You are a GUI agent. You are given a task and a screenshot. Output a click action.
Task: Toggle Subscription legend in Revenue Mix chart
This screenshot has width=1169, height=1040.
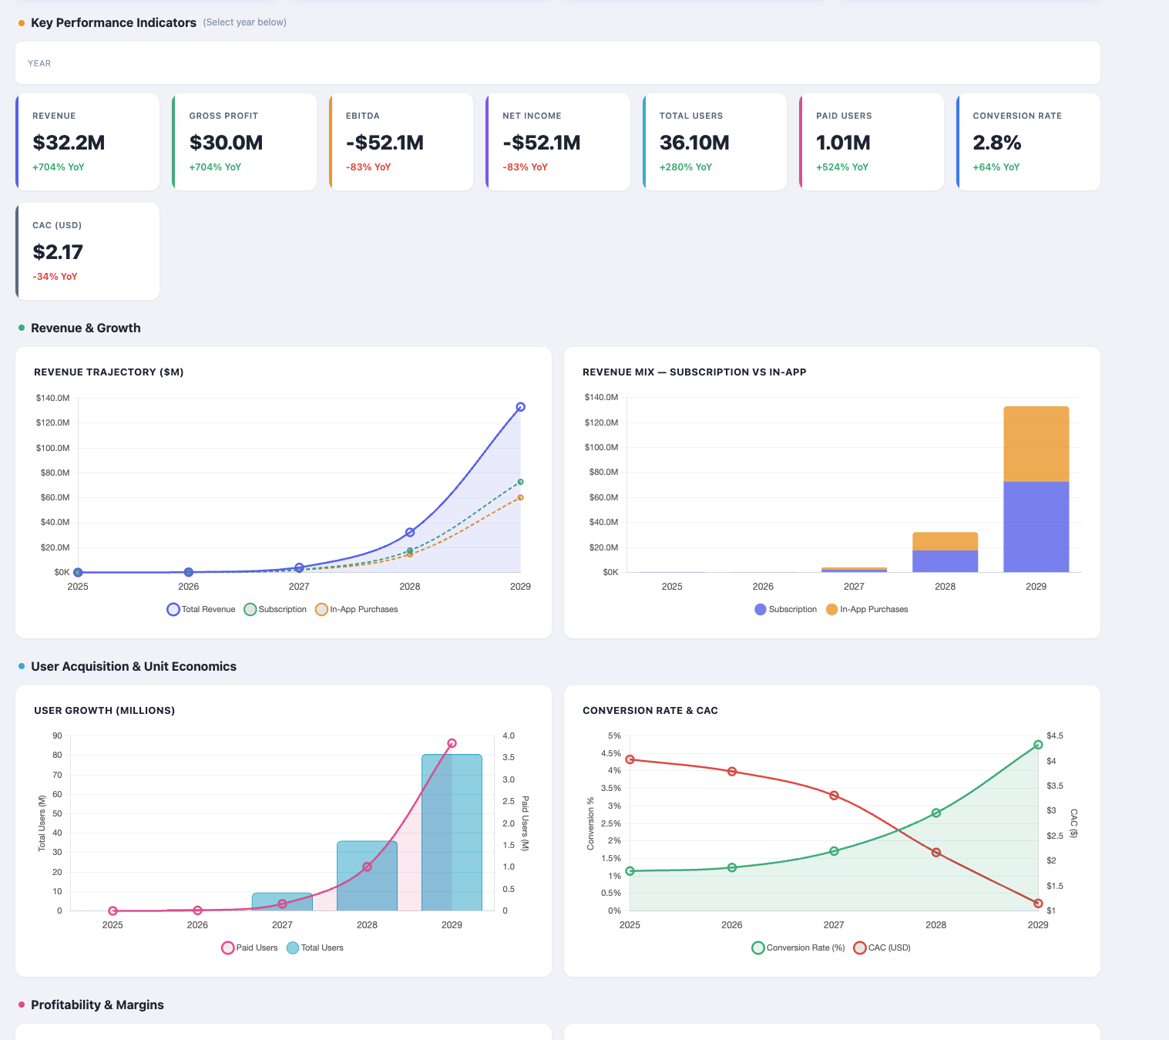pos(785,609)
